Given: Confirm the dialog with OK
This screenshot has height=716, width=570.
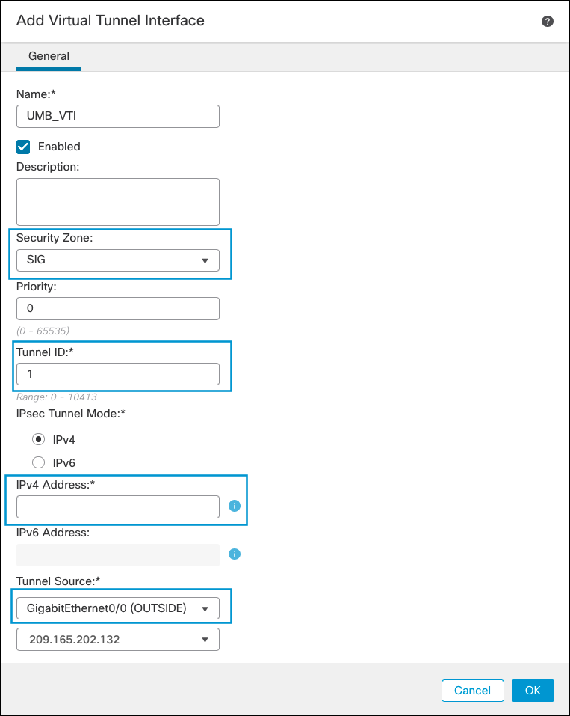Looking at the screenshot, I should click(x=533, y=690).
